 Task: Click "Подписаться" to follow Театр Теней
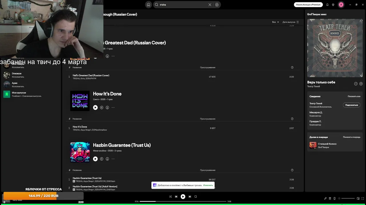click(x=351, y=105)
